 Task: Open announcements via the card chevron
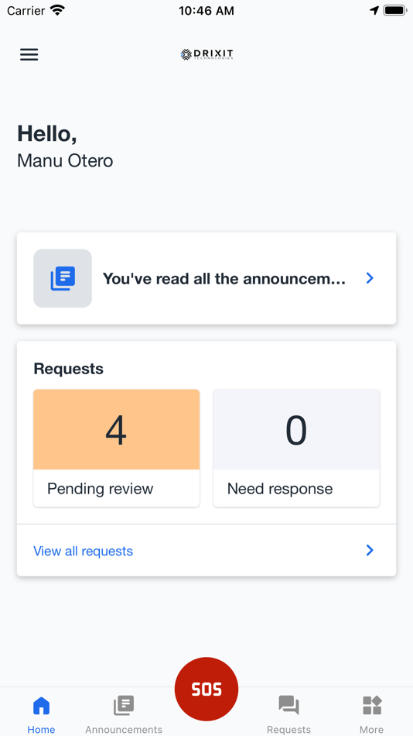[370, 278]
